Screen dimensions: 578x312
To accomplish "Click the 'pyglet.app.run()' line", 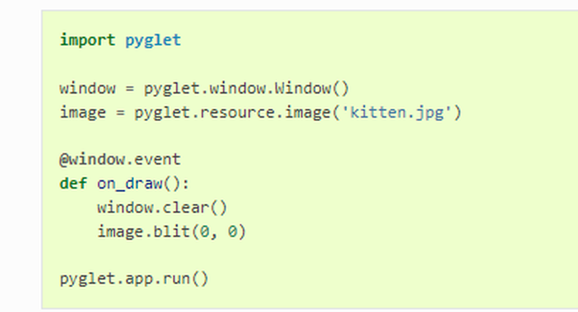I will tap(134, 279).
